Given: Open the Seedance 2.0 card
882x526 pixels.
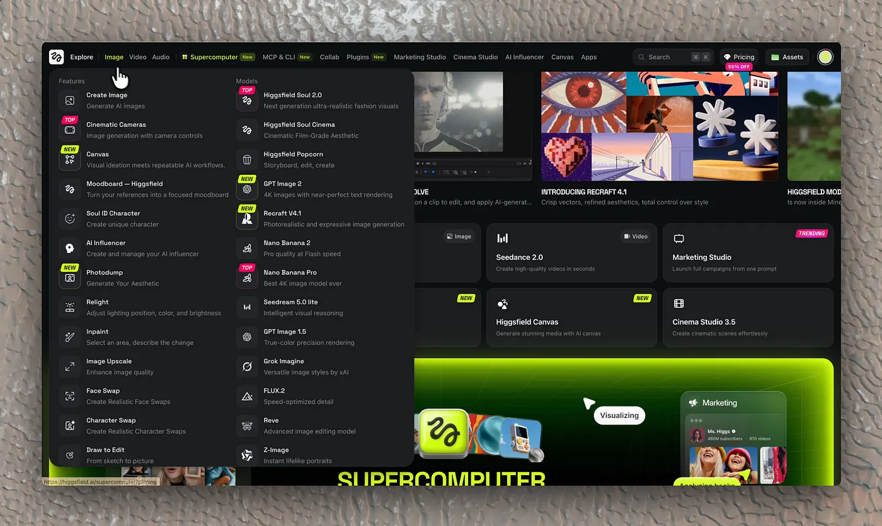Looking at the screenshot, I should click(571, 253).
